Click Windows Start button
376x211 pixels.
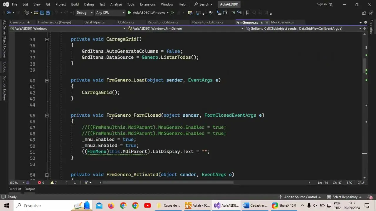pos(6,205)
